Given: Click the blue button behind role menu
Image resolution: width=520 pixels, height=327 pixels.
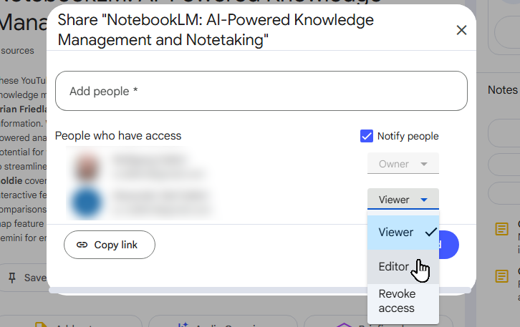Looking at the screenshot, I should [449, 245].
